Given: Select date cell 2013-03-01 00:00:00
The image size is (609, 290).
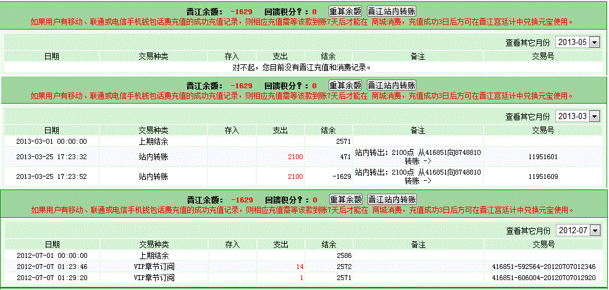Looking at the screenshot, I should click(51, 141).
